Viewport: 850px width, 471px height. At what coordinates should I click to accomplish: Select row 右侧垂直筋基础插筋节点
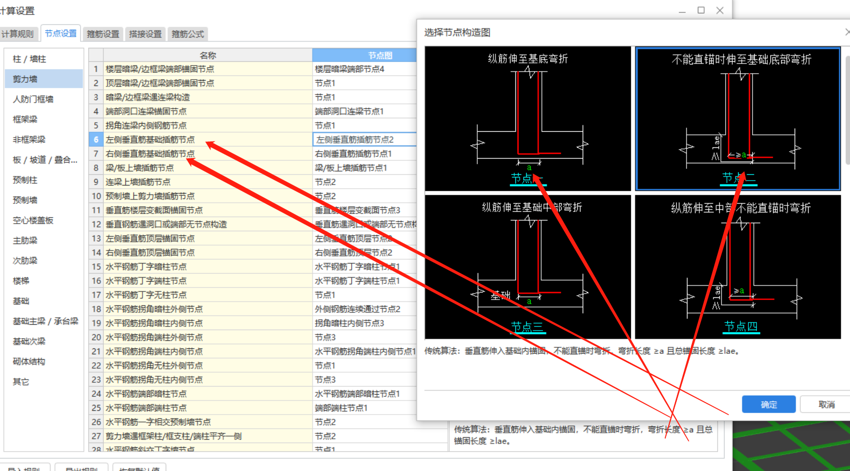click(x=208, y=154)
